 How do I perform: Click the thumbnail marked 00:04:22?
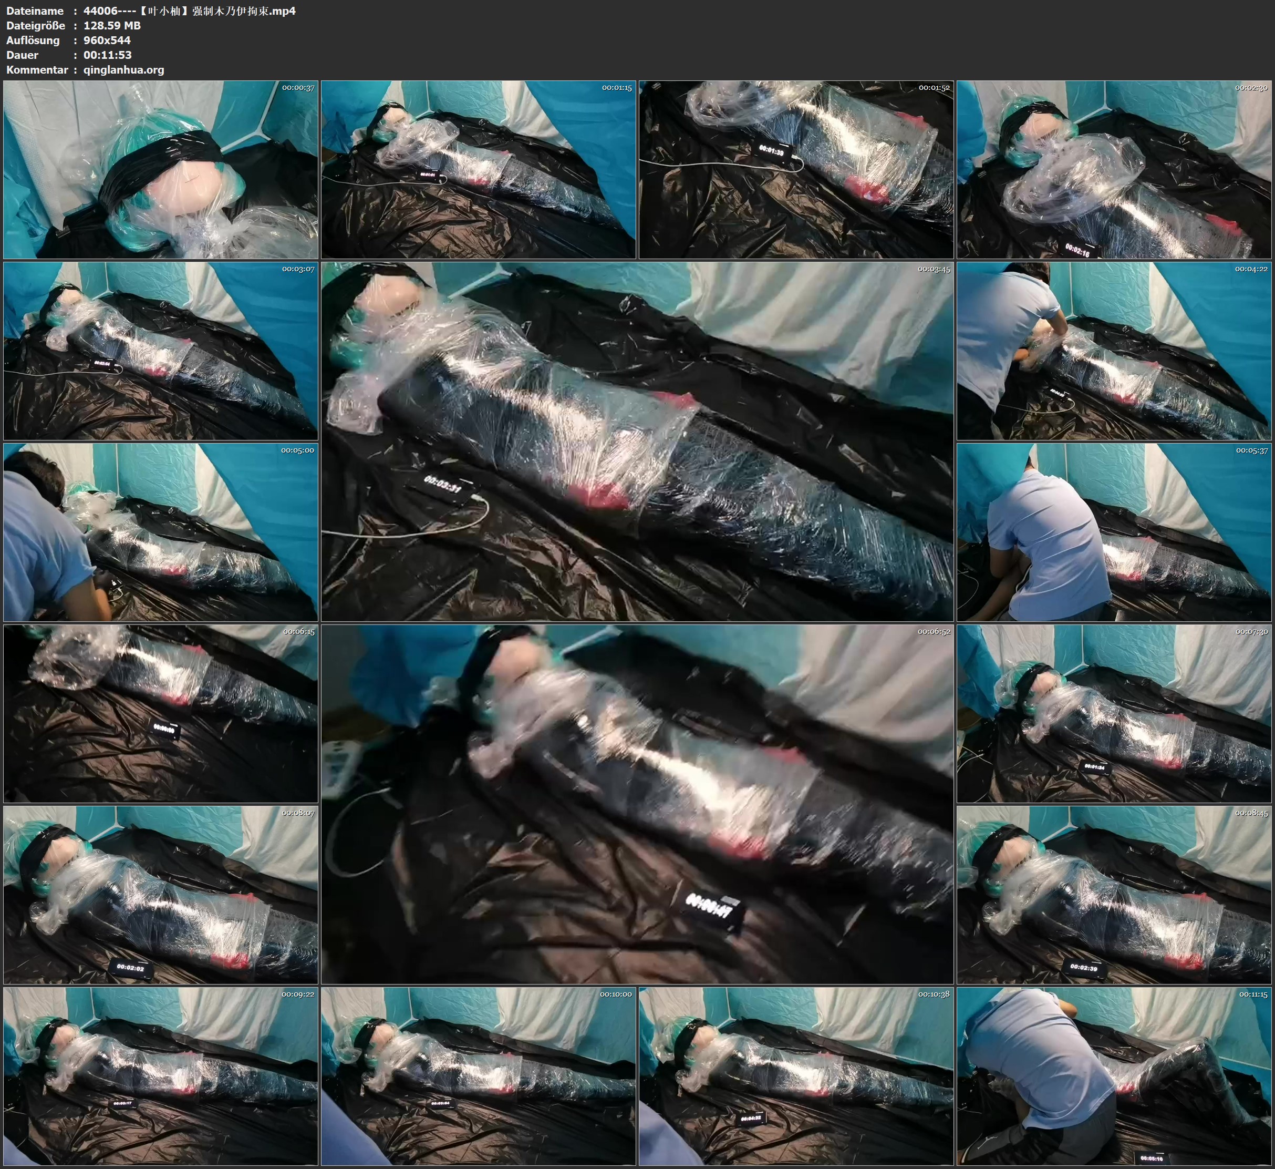coord(1114,351)
